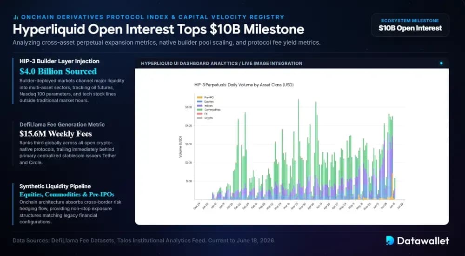Click the Data Sources footer line
465x256 pixels.
coord(144,240)
